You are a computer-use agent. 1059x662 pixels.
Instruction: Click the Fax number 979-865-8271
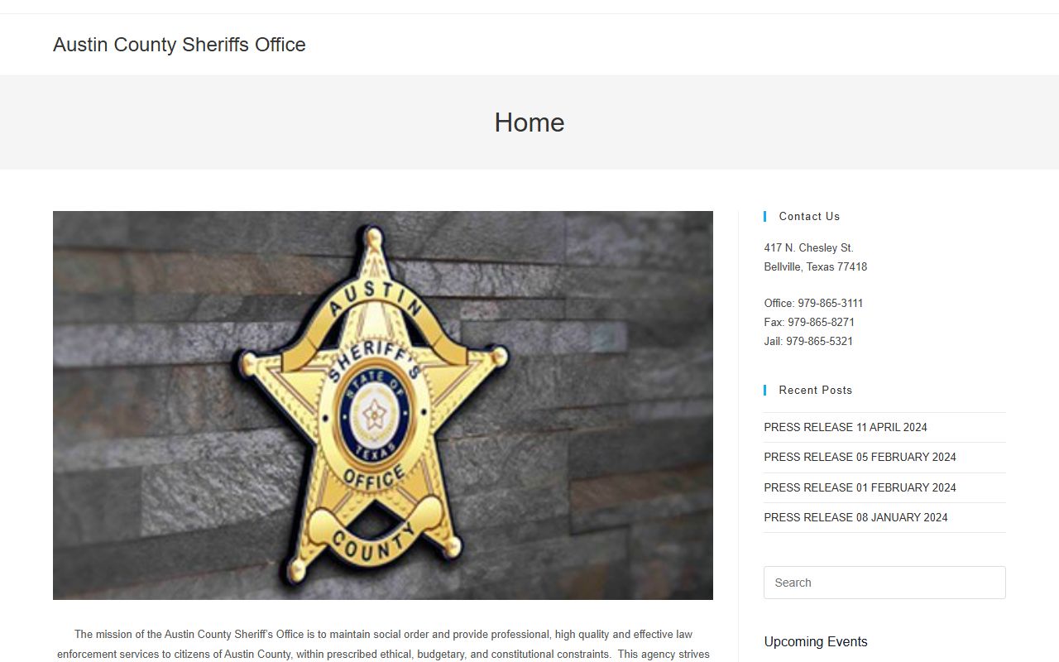click(x=821, y=322)
